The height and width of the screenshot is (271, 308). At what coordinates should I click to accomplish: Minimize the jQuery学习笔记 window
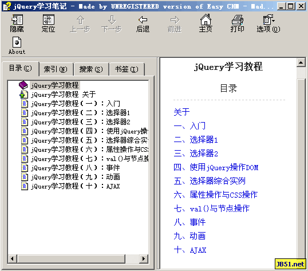tap(282, 6)
